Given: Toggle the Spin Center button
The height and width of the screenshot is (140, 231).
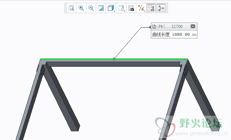Looking at the screenshot, I should [x=161, y=8].
